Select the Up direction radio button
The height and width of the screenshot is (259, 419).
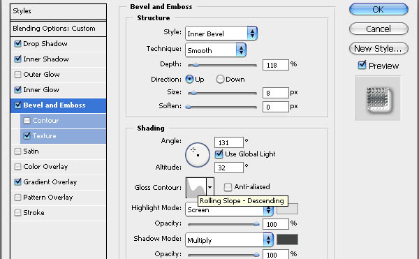(189, 79)
